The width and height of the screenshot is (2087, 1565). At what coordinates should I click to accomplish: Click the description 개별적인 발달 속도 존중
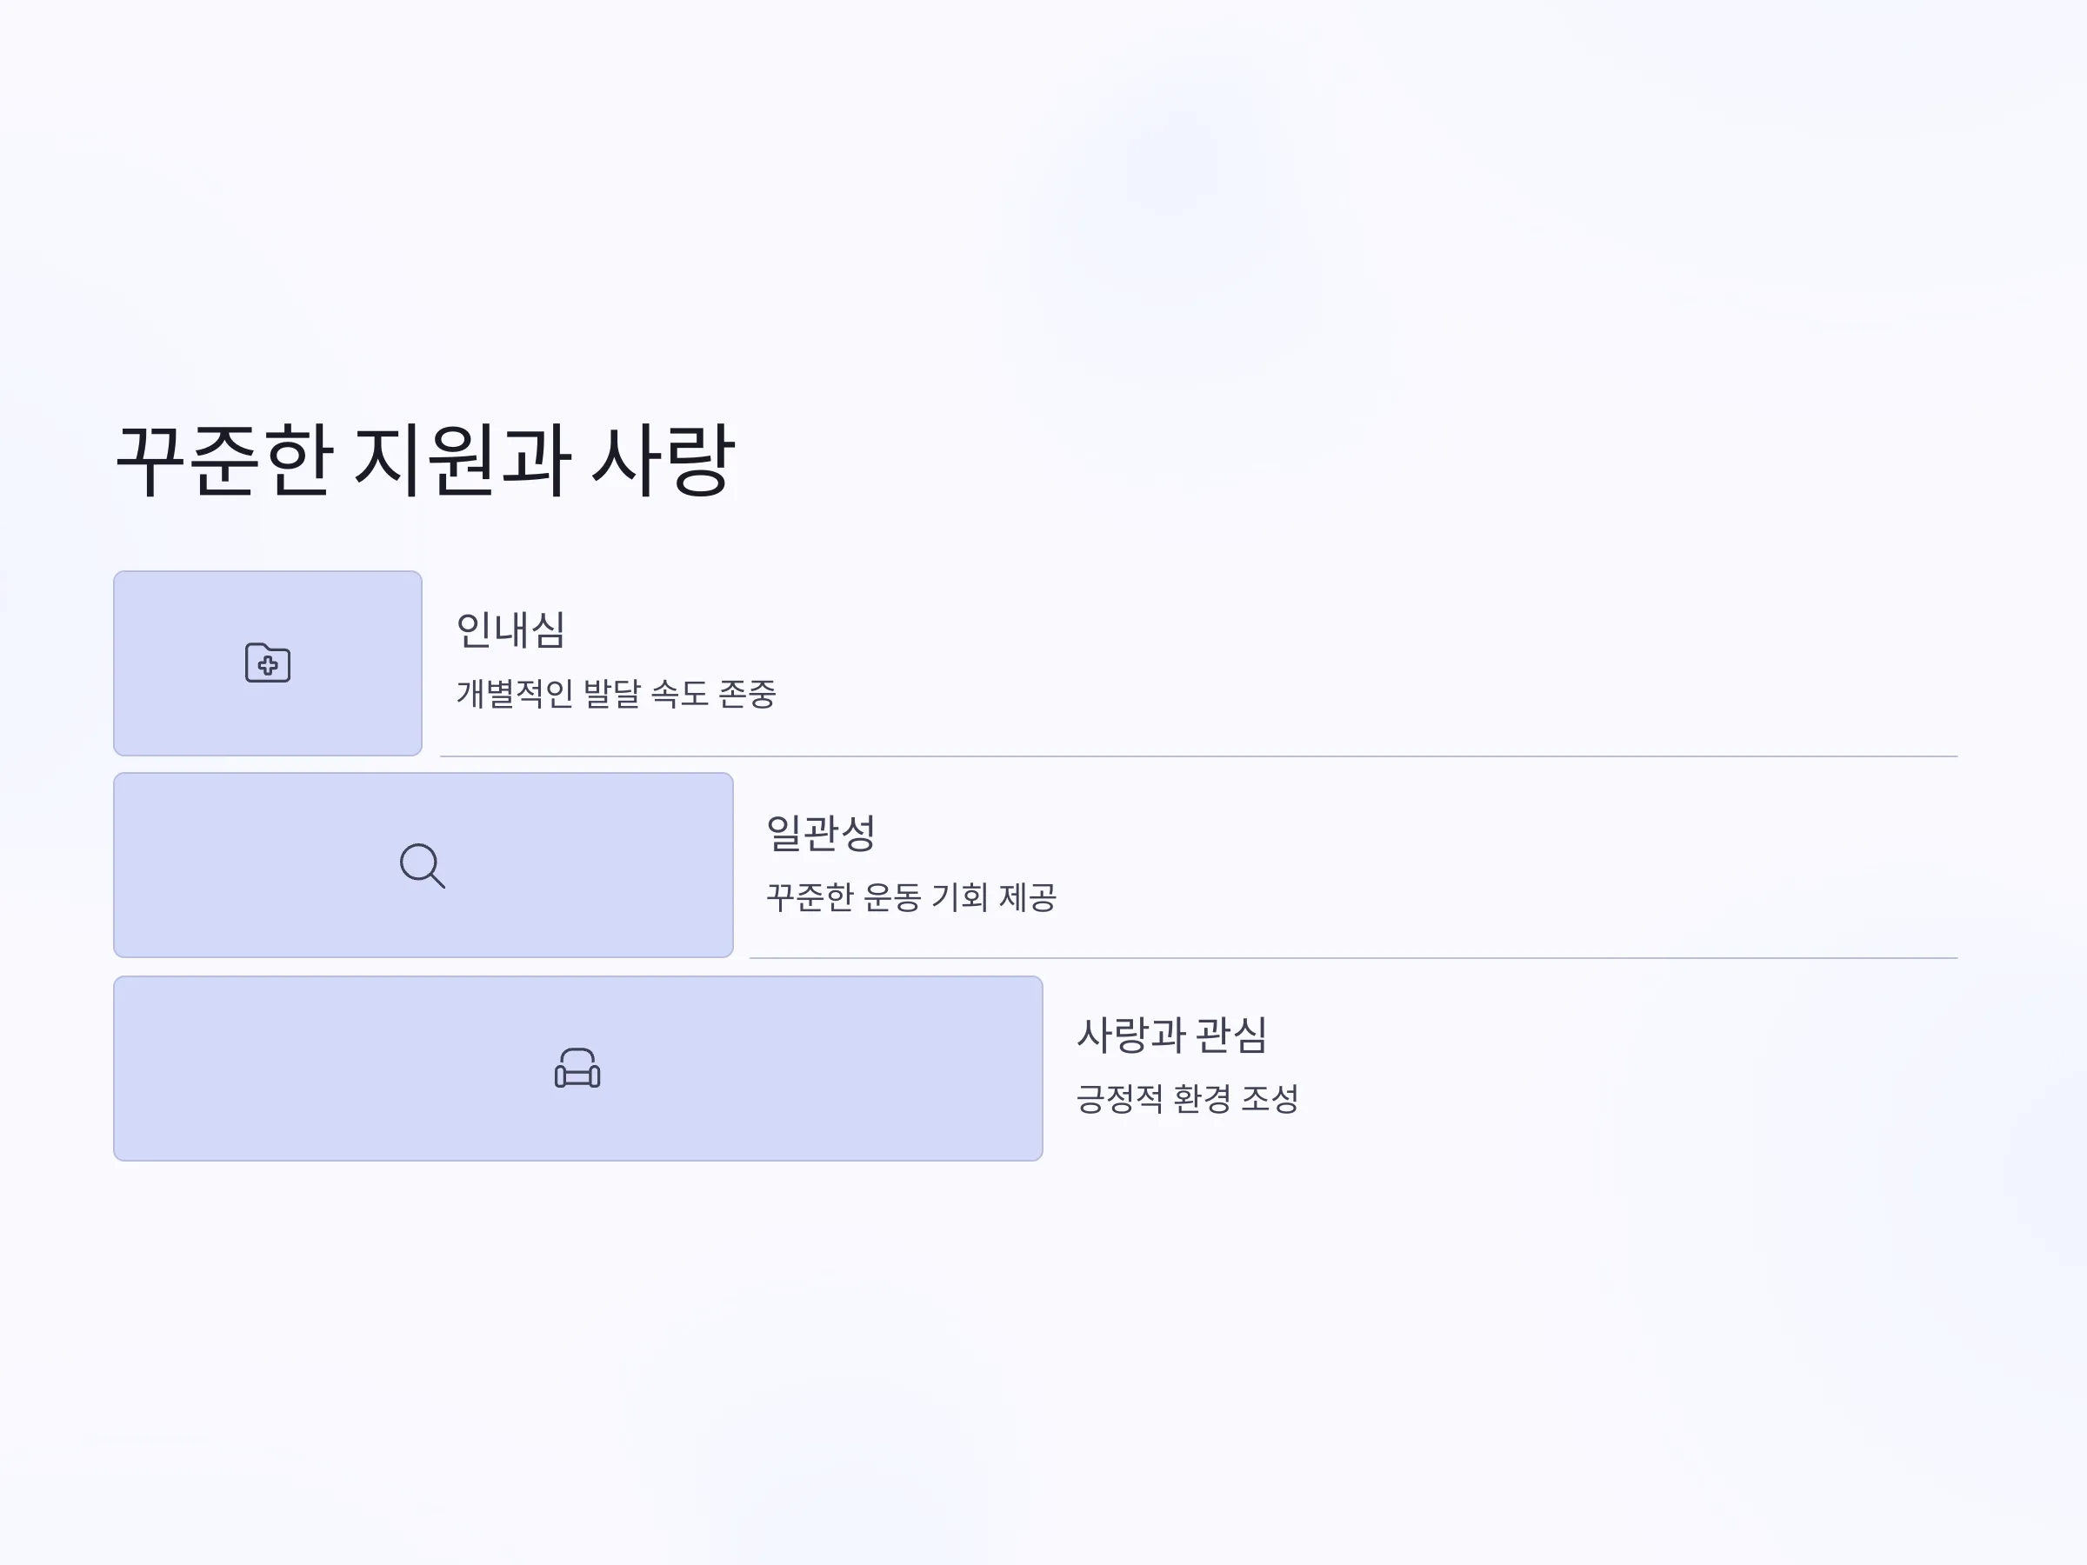pyautogui.click(x=616, y=693)
